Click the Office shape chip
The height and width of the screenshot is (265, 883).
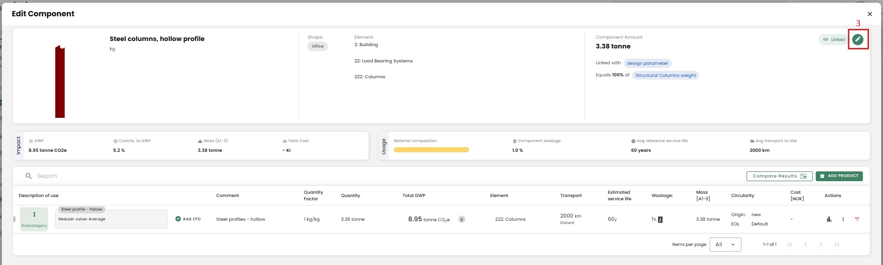pos(318,46)
